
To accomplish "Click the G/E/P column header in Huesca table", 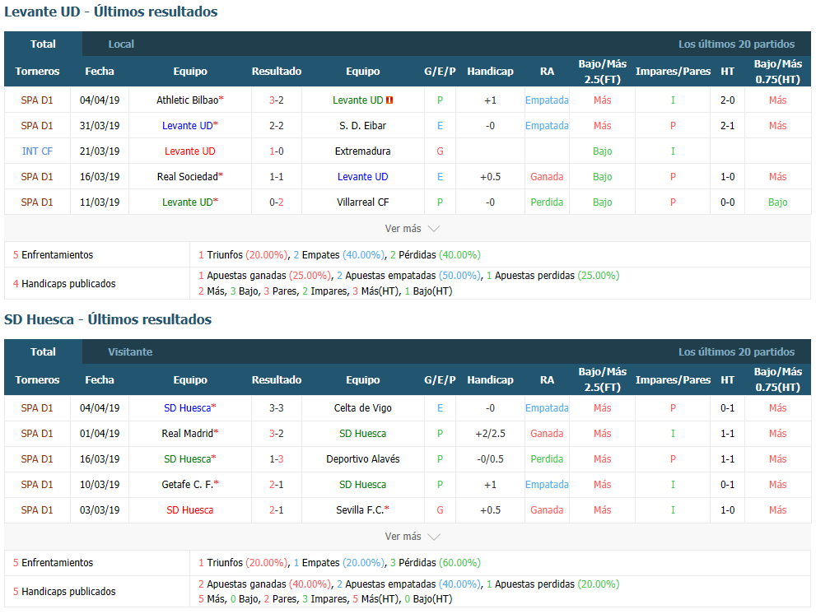I will (440, 380).
